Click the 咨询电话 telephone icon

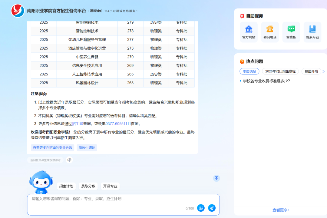270,29
